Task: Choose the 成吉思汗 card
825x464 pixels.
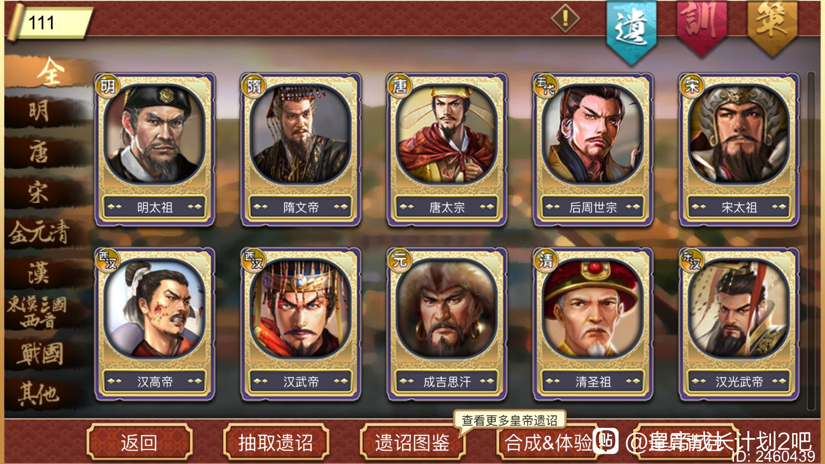Action: [447, 324]
